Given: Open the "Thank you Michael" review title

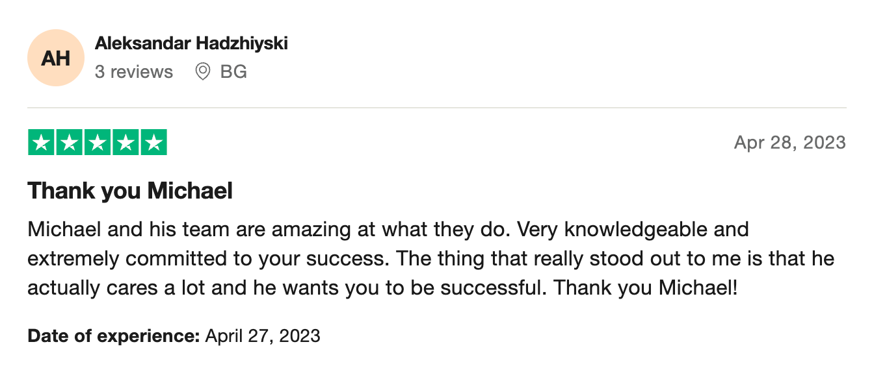Looking at the screenshot, I should pyautogui.click(x=130, y=191).
